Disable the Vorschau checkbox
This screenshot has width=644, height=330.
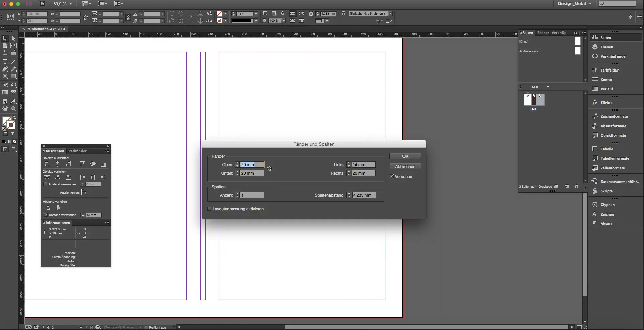tap(392, 176)
